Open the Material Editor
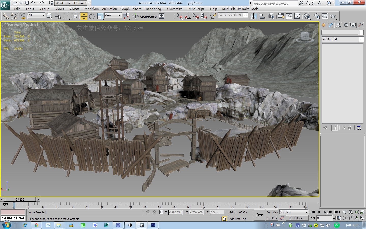The image size is (366, 229). click(307, 16)
